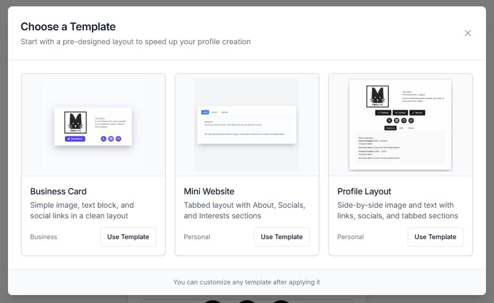Click the subtitle about pre-designed layouts
Screen dimensions: 494x303
click(x=136, y=42)
